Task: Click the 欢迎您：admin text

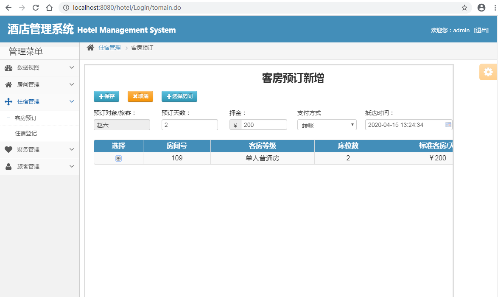Action: tap(450, 30)
